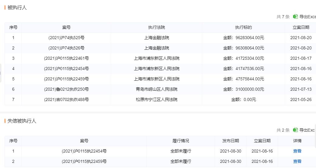The image size is (316, 168).
Task: Click 全部未履行 for case 22459号
Action: click(181, 161)
